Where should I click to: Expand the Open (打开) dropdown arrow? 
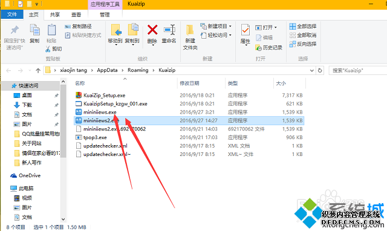point(276,27)
